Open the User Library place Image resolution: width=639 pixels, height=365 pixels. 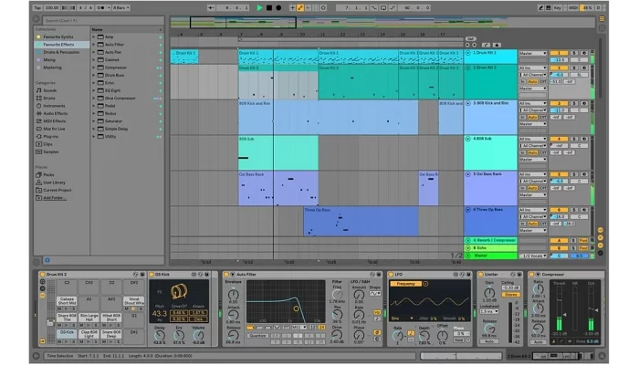tap(54, 182)
